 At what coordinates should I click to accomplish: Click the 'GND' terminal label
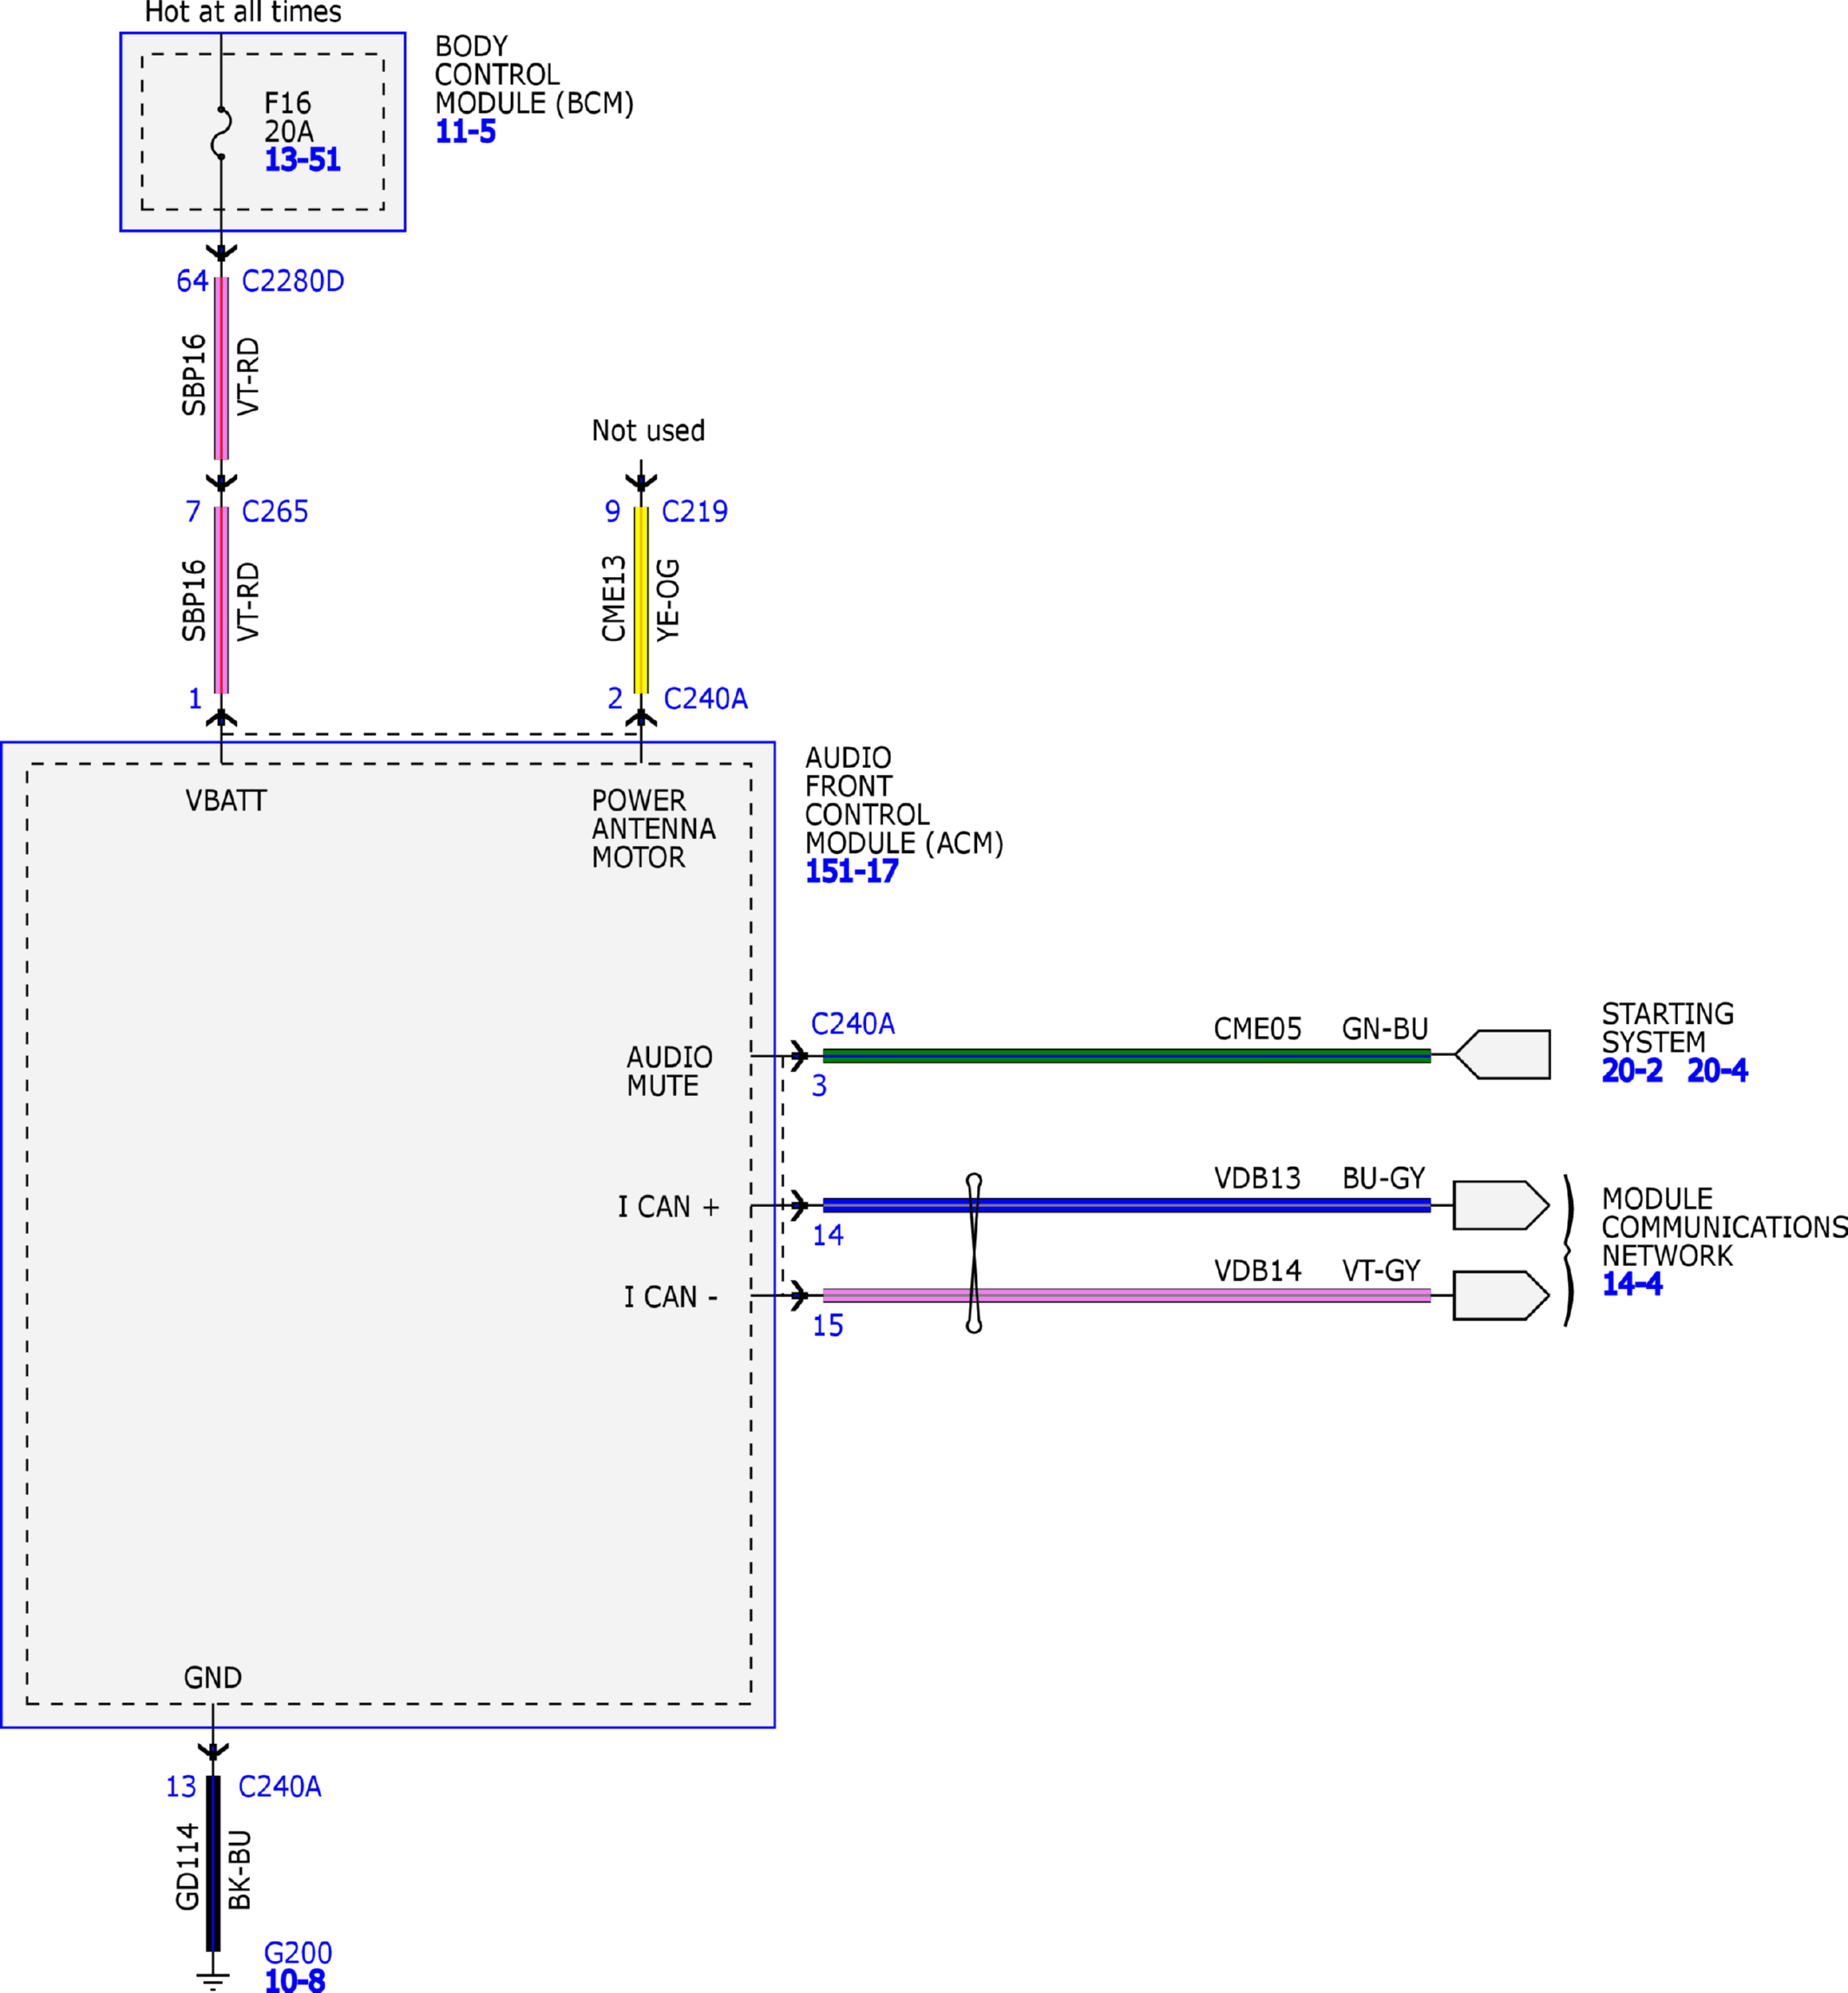pyautogui.click(x=213, y=1677)
